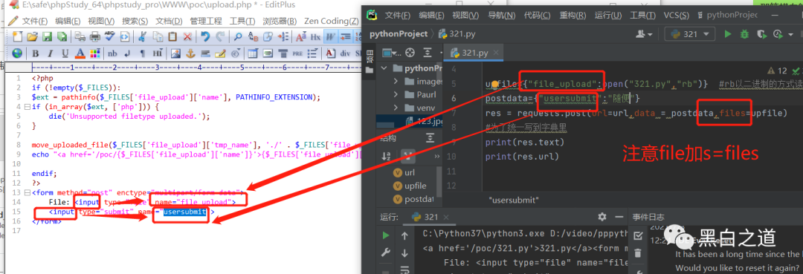Open EditPlus 工具(T) menu
Image resolution: width=803 pixels, height=274 pixels.
(243, 21)
